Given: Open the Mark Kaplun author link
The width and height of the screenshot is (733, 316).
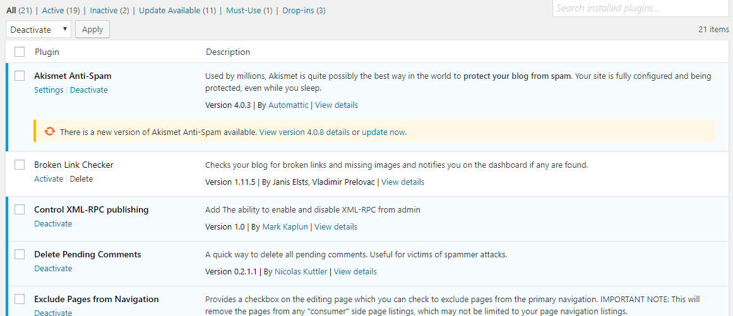Looking at the screenshot, I should (285, 227).
